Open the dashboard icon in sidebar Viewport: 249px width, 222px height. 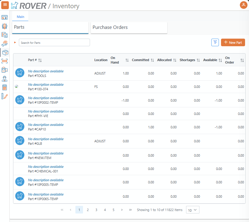(5, 17)
